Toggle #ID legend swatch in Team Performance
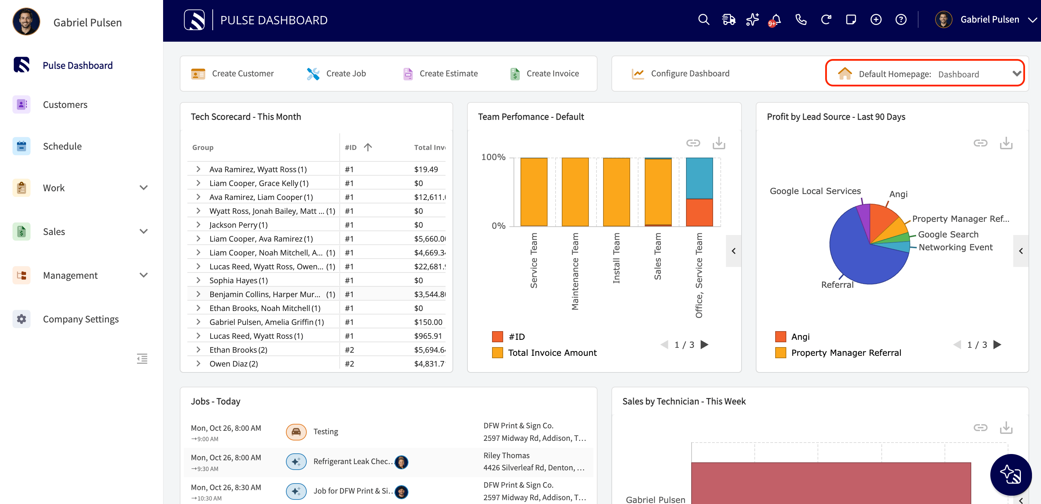Screen dimensions: 1041x504 (497, 337)
